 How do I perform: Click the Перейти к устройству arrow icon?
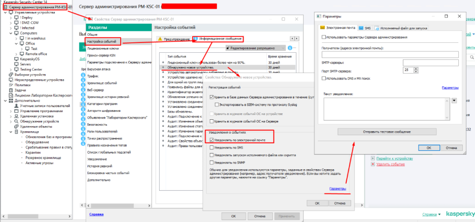click(x=373, y=159)
